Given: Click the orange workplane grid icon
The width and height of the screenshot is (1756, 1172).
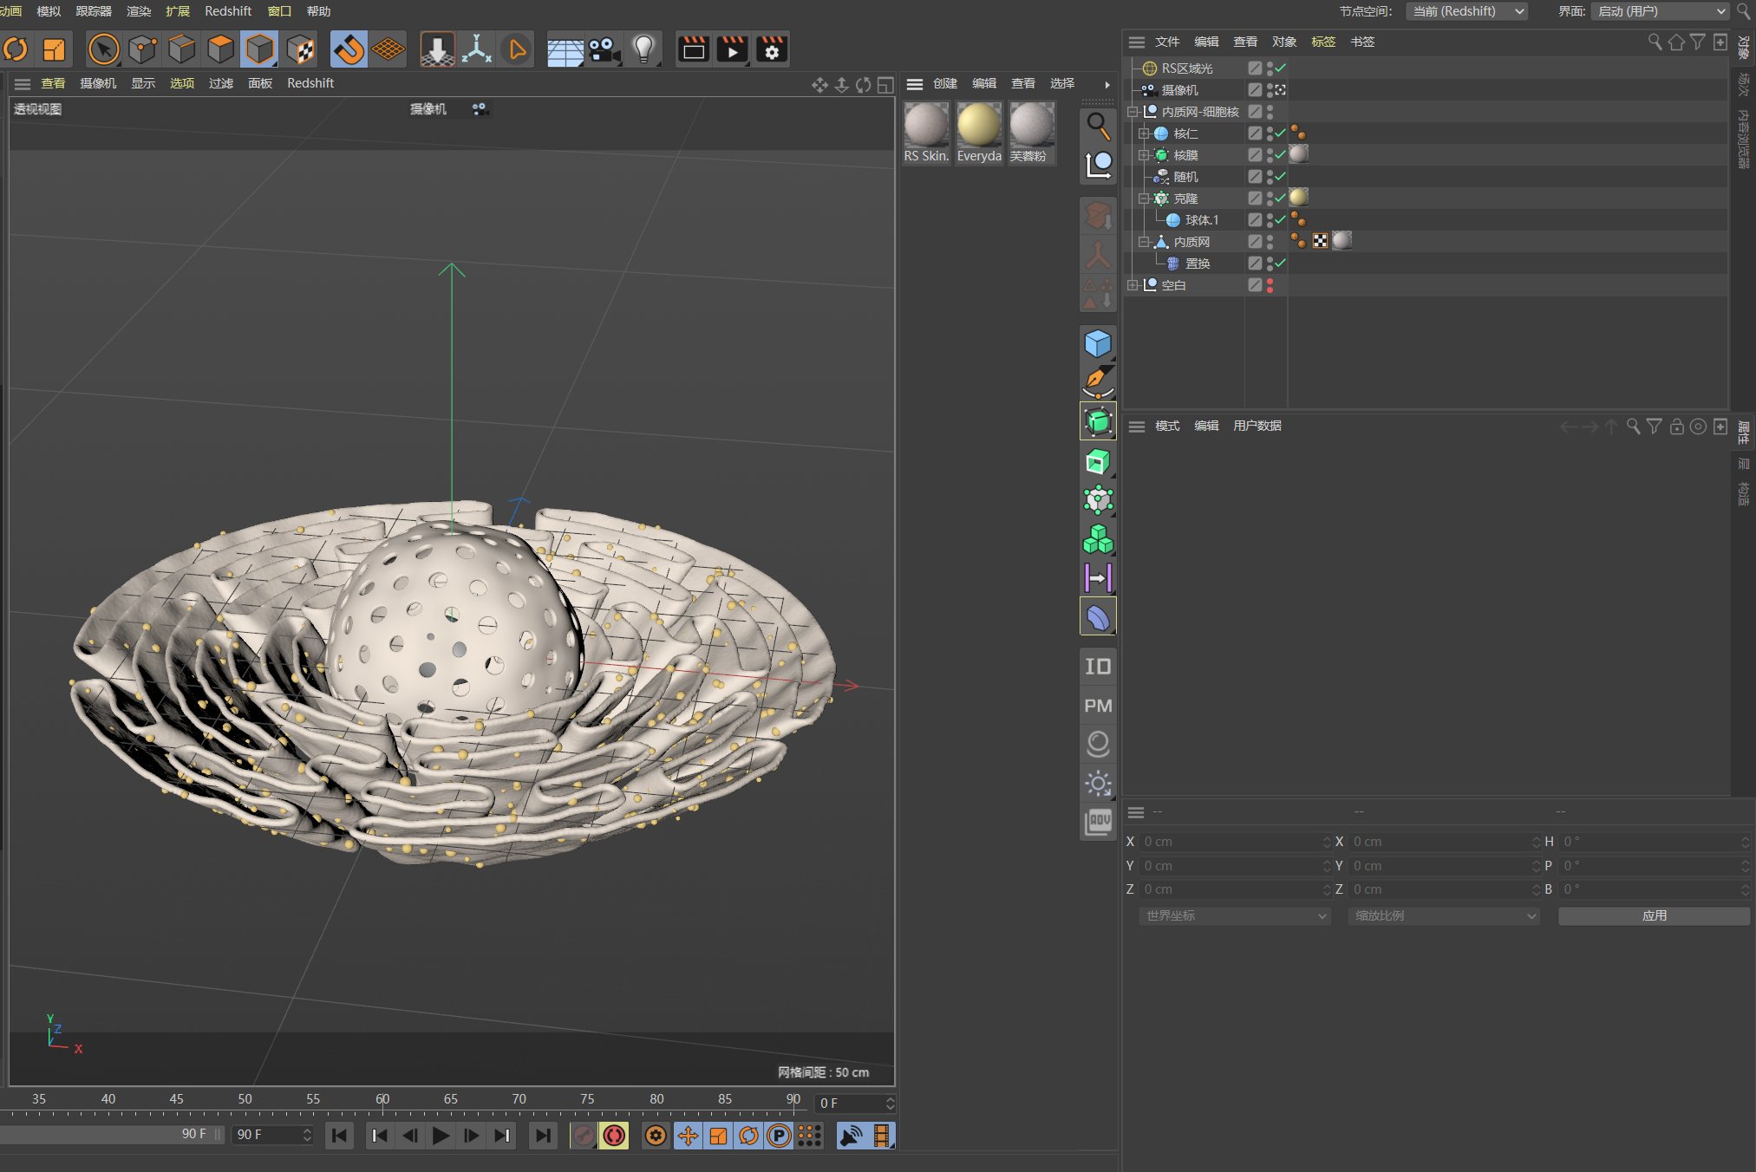Looking at the screenshot, I should tap(388, 49).
